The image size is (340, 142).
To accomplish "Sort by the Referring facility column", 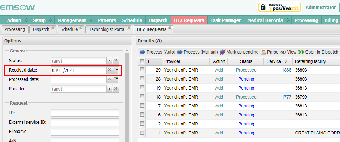I will [317, 61].
